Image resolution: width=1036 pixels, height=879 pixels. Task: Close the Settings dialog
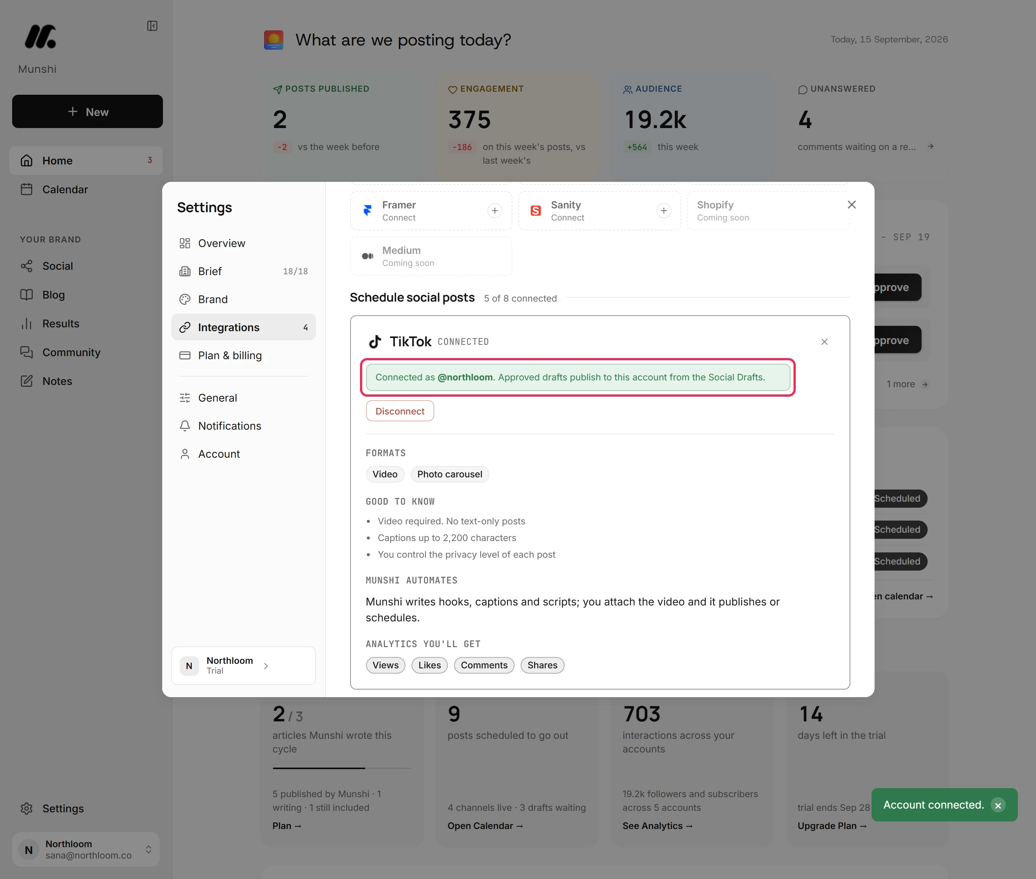(x=851, y=205)
